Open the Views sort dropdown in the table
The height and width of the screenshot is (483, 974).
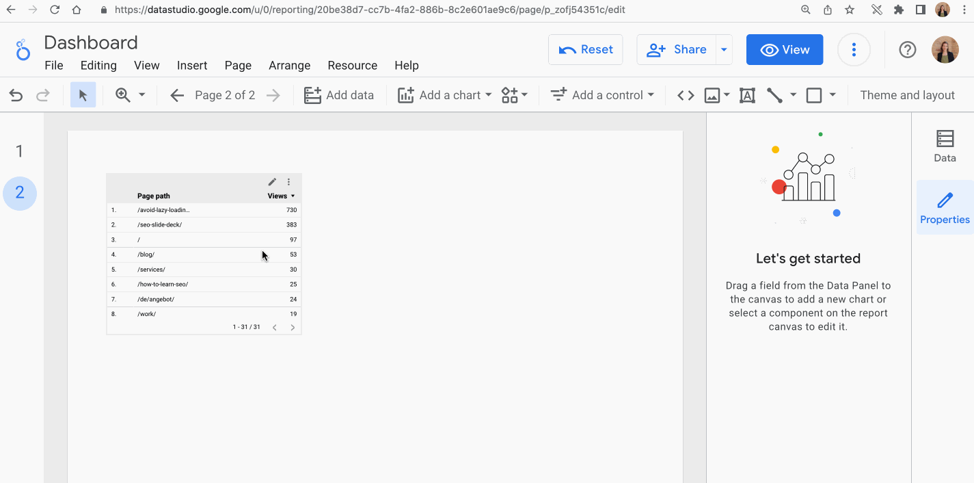tap(292, 196)
